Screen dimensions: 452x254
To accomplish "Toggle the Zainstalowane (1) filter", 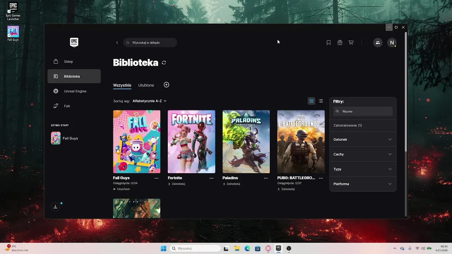I will 363,126.
